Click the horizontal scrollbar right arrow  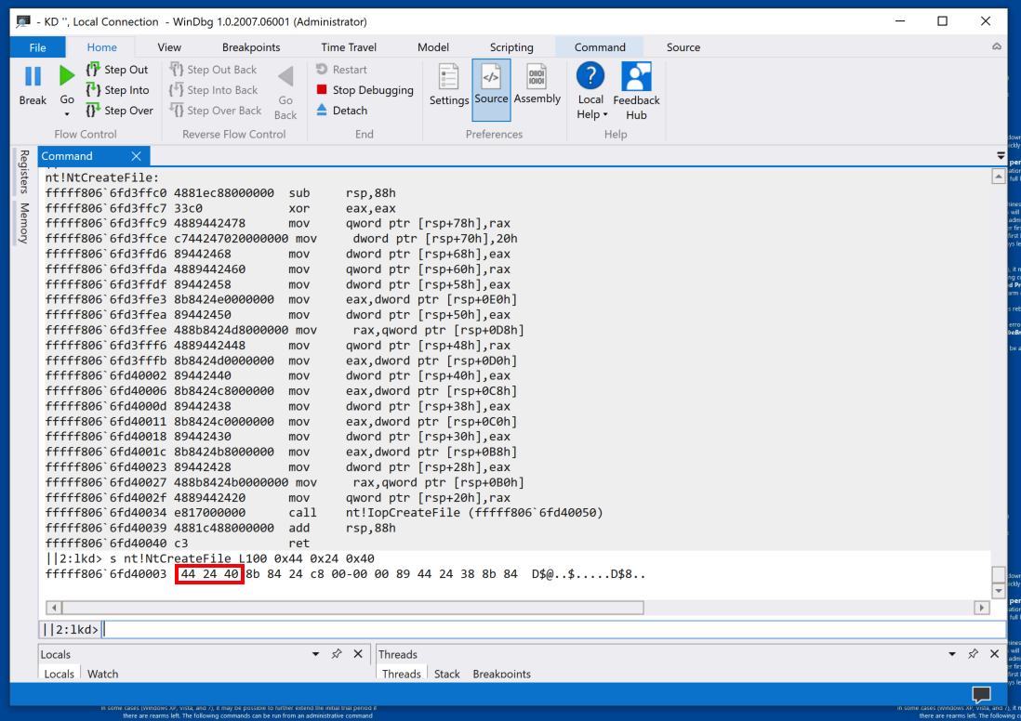[x=982, y=607]
